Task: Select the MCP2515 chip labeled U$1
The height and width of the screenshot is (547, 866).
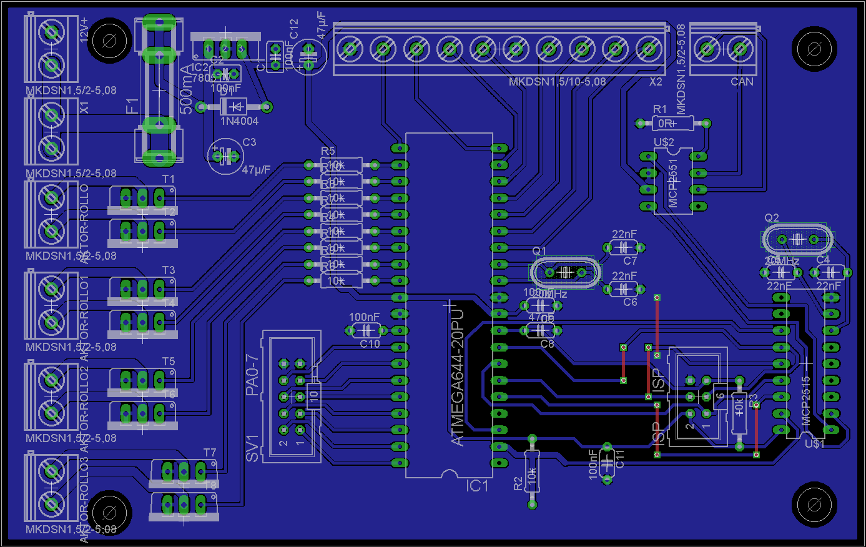Action: tap(805, 363)
